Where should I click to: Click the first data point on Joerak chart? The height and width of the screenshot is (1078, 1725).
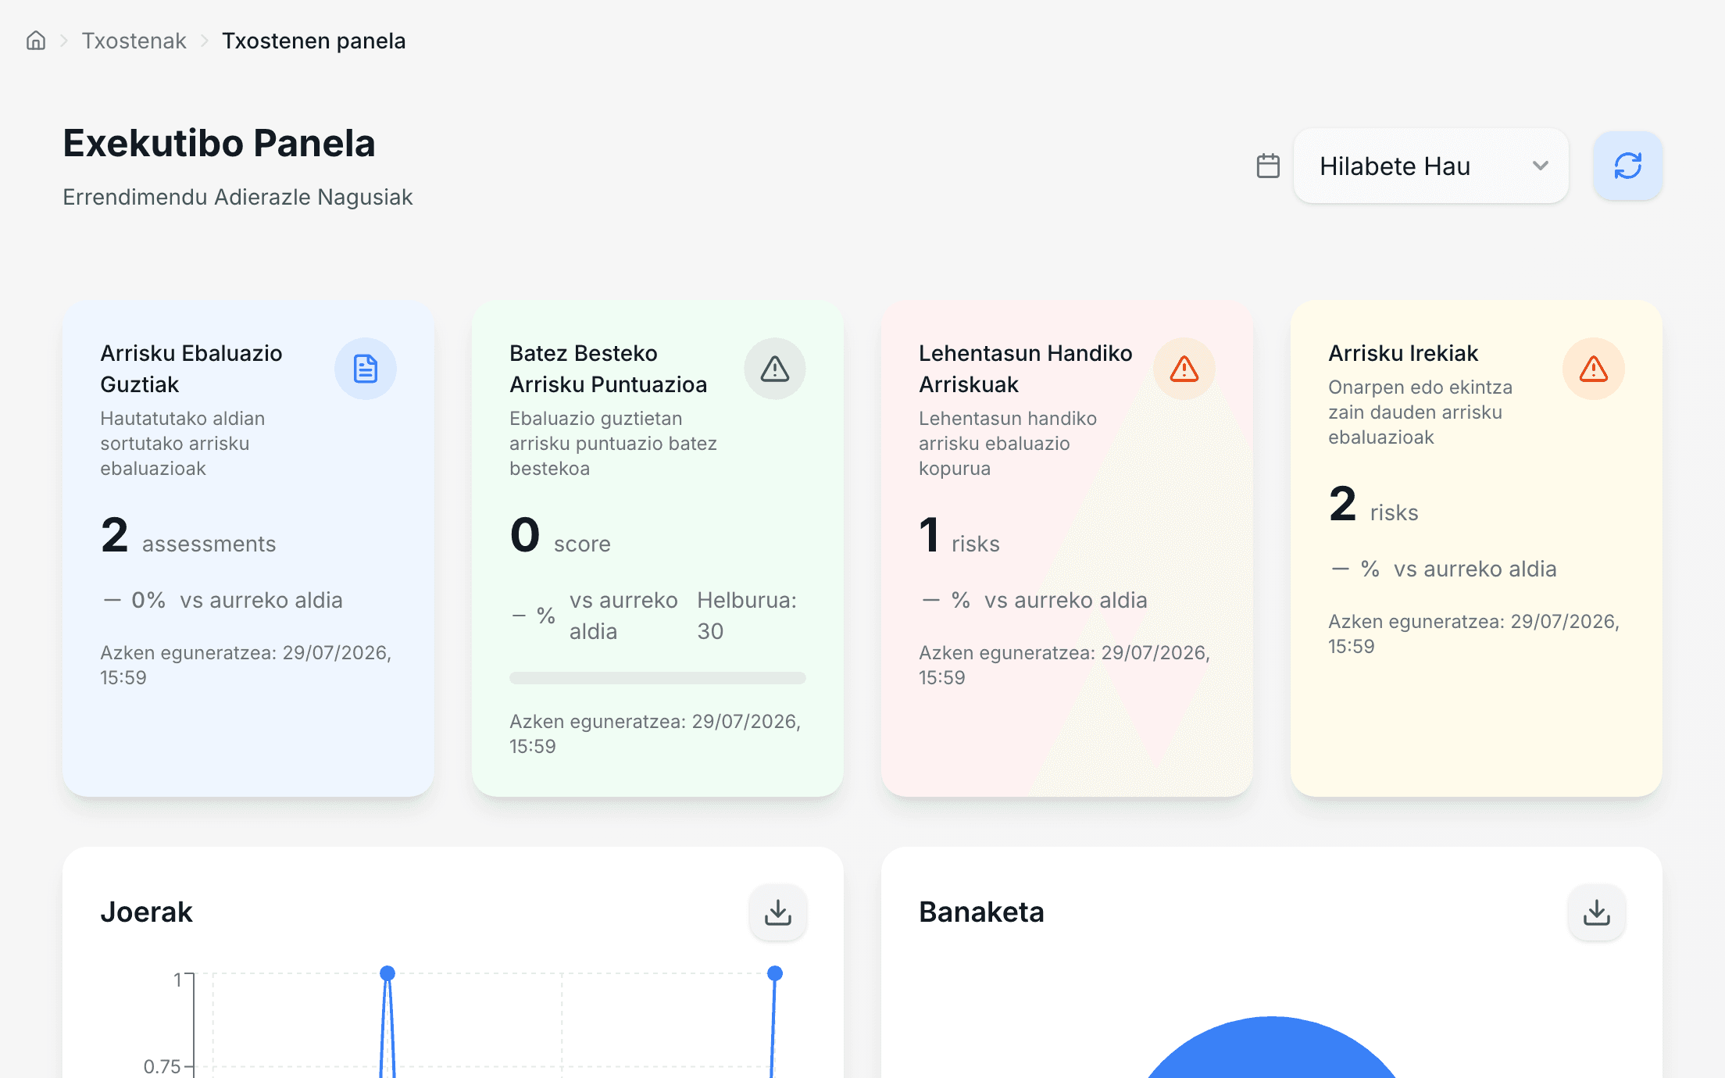pyautogui.click(x=387, y=973)
